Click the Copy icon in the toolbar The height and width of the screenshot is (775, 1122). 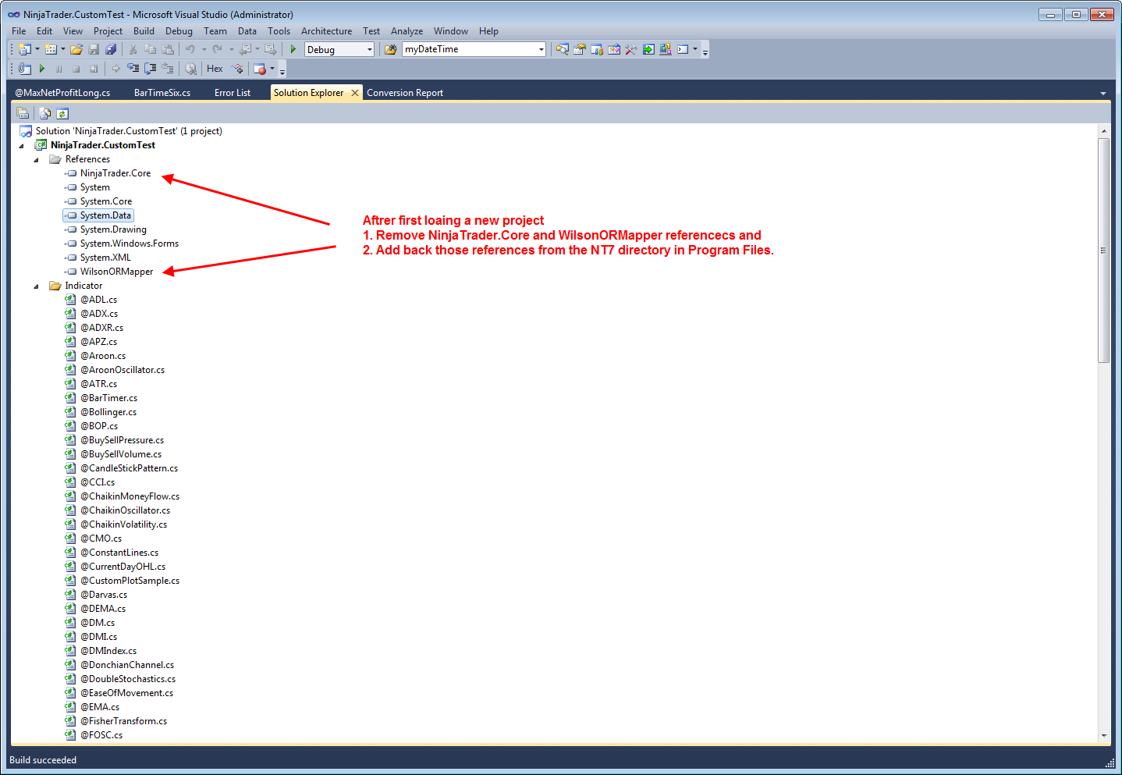coord(150,49)
